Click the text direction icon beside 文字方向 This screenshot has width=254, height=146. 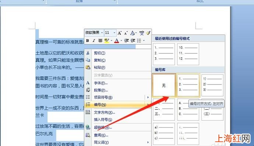[x=88, y=112]
